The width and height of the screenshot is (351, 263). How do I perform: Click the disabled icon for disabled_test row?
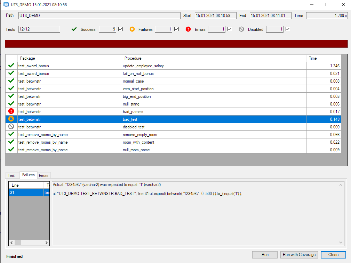coord(11,126)
